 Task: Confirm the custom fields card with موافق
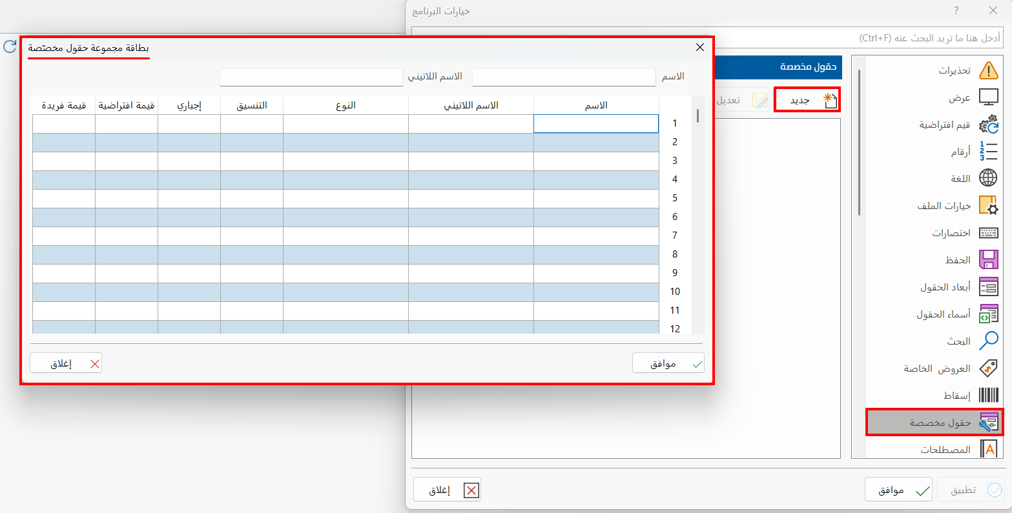(x=668, y=363)
